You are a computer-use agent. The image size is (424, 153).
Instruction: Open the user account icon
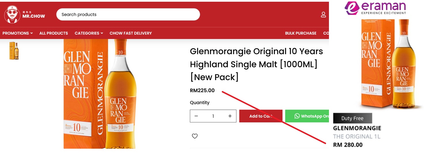point(323,15)
